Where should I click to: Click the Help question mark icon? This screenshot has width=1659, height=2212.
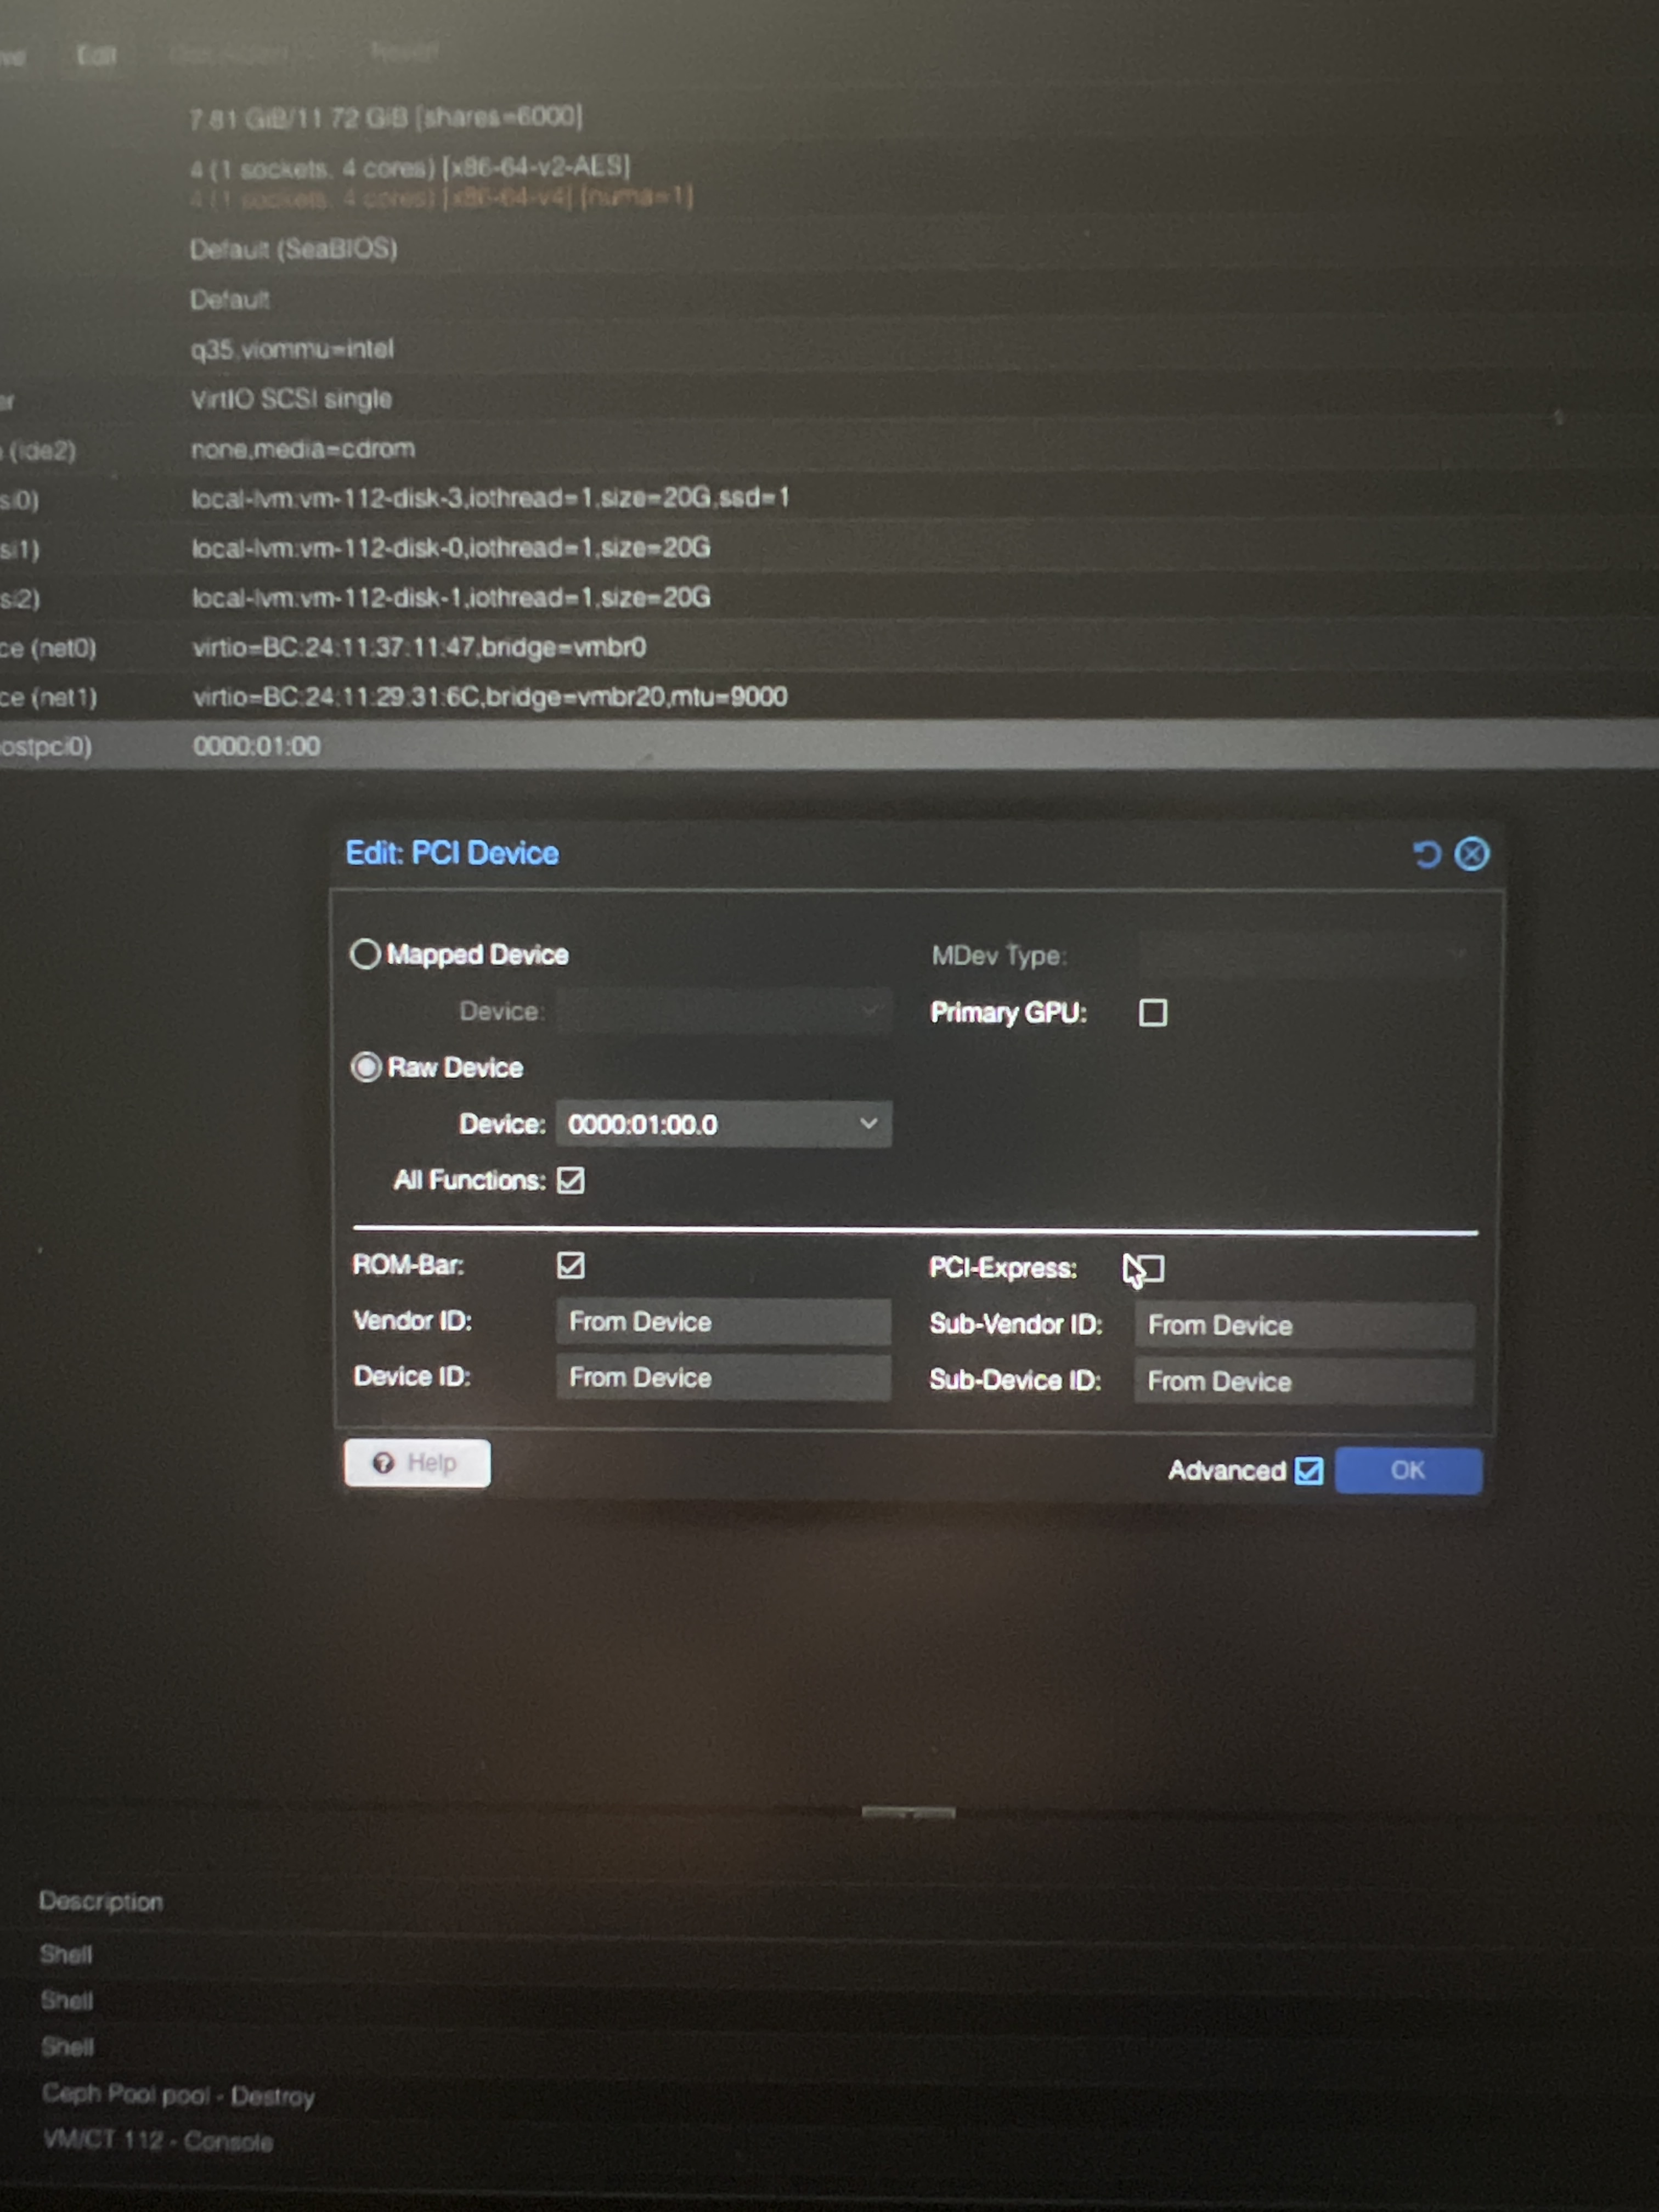tap(383, 1463)
